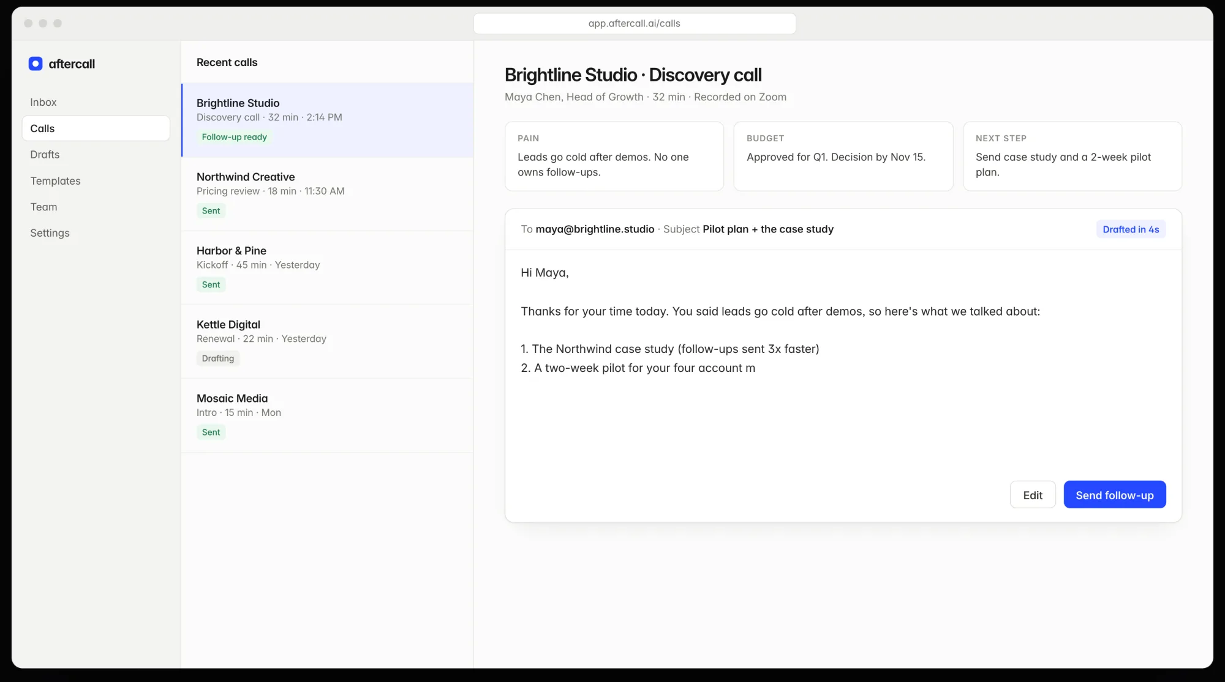Select Calls in the sidebar
The image size is (1225, 682).
[x=96, y=128]
